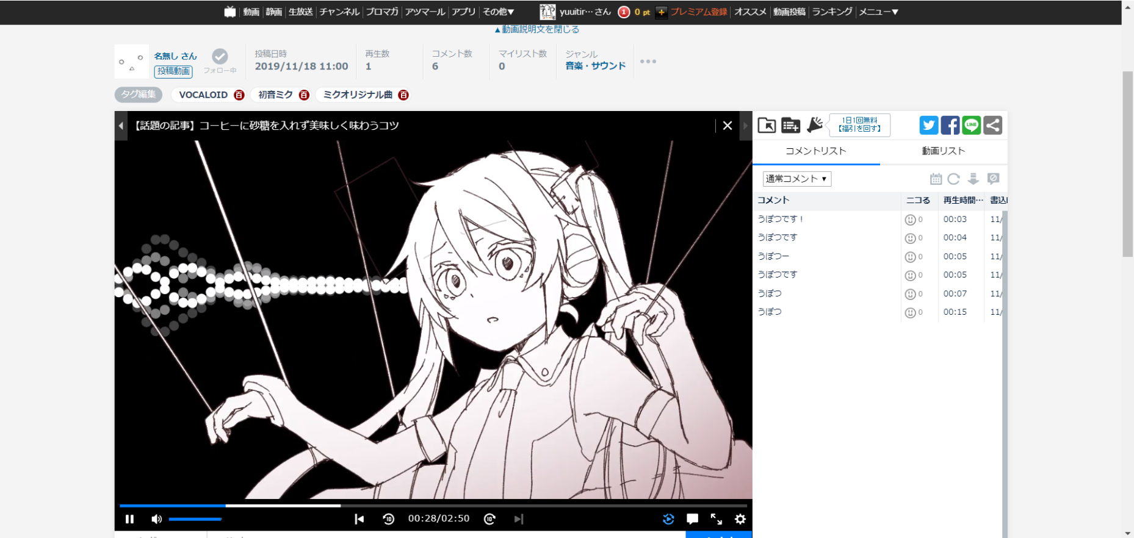Image resolution: width=1134 pixels, height=538 pixels.
Task: Toggle the loop playback icon
Action: 668,519
